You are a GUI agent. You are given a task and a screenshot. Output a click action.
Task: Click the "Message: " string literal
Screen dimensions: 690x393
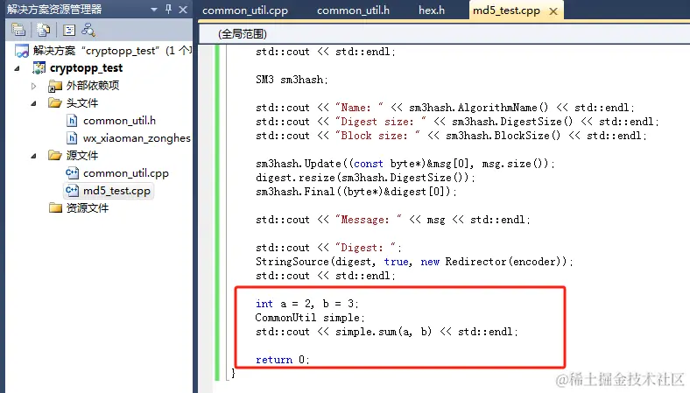click(369, 220)
